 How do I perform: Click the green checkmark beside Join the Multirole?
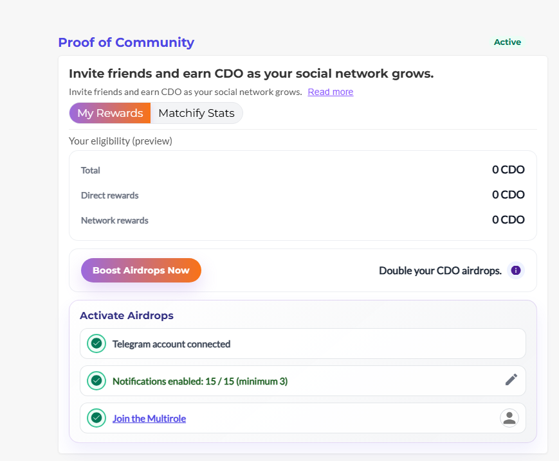pos(96,418)
